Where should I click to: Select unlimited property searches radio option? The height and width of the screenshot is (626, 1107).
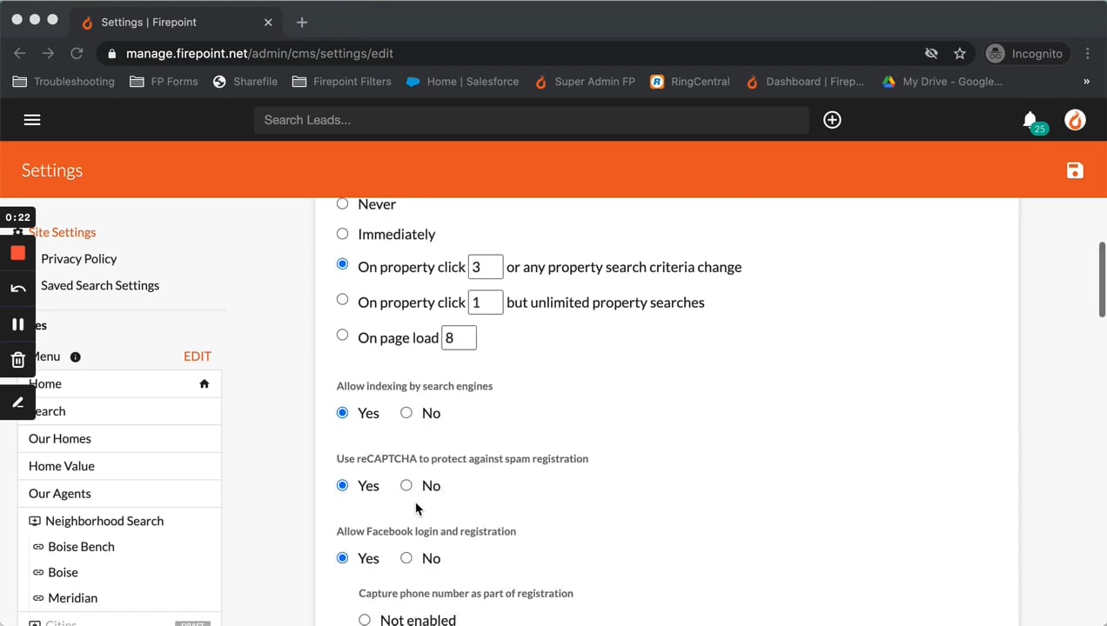coord(342,299)
